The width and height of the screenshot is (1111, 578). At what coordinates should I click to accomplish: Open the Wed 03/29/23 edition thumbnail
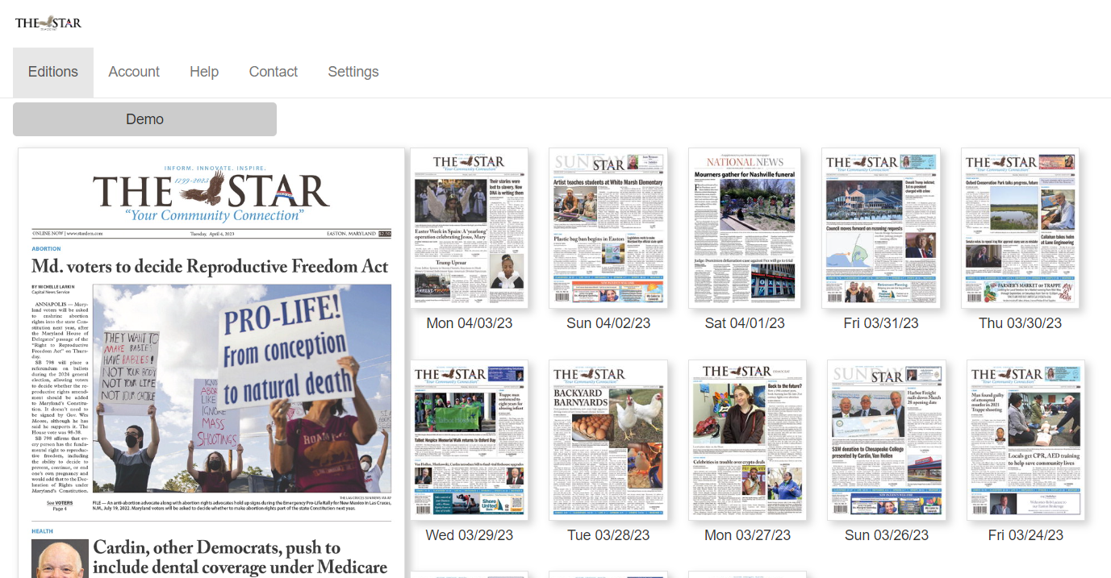point(470,440)
